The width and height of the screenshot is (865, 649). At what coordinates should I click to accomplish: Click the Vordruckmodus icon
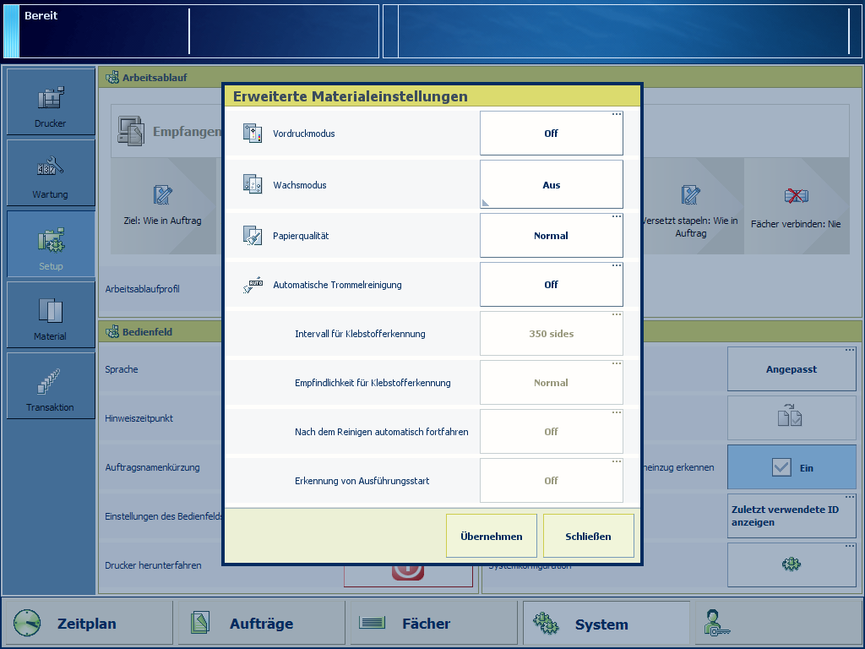click(x=253, y=134)
